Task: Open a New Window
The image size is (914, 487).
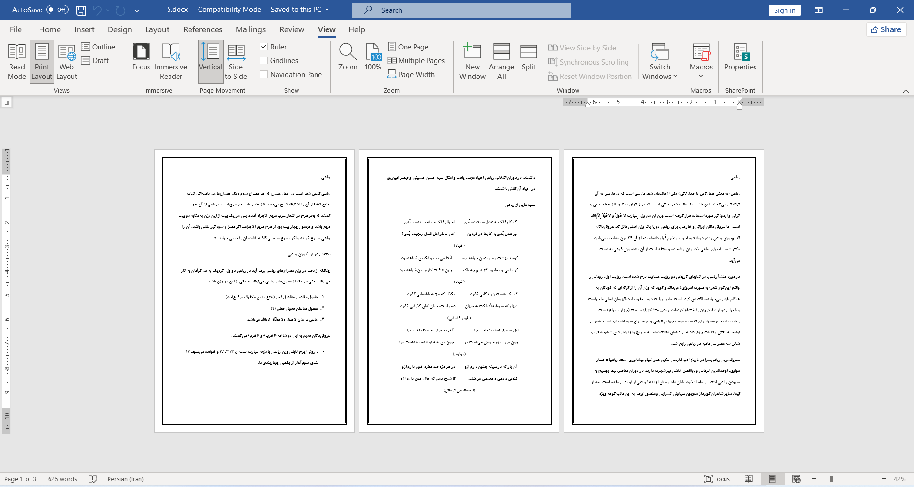Action: (x=472, y=62)
